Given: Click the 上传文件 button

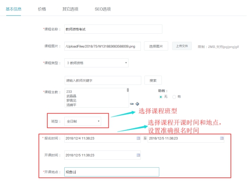Looking at the screenshot, I should coord(182,46).
